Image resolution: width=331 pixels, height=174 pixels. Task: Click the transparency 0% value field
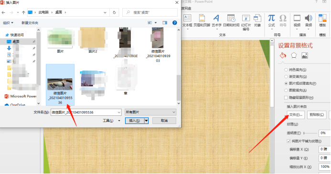click(324, 133)
